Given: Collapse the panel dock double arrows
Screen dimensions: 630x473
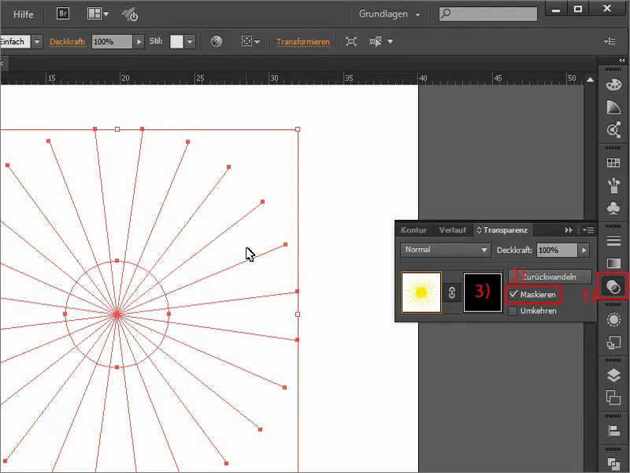Looking at the screenshot, I should (621, 61).
